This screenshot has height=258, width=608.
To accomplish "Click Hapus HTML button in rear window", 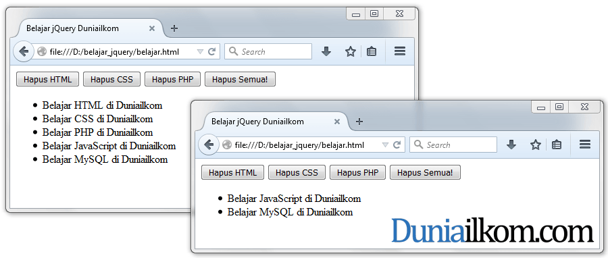I will pos(48,80).
